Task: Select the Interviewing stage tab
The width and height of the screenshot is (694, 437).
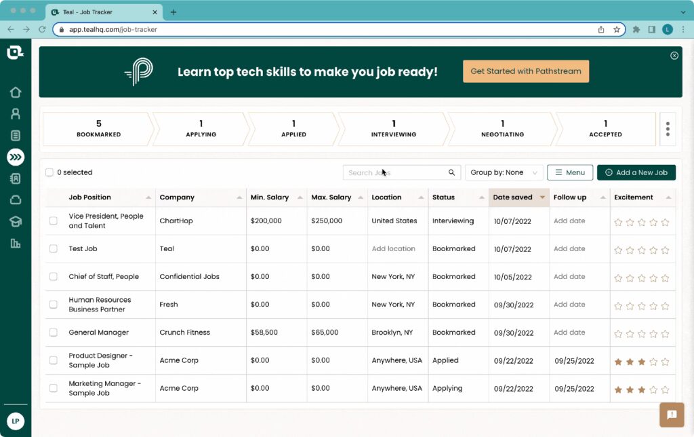Action: (393, 129)
